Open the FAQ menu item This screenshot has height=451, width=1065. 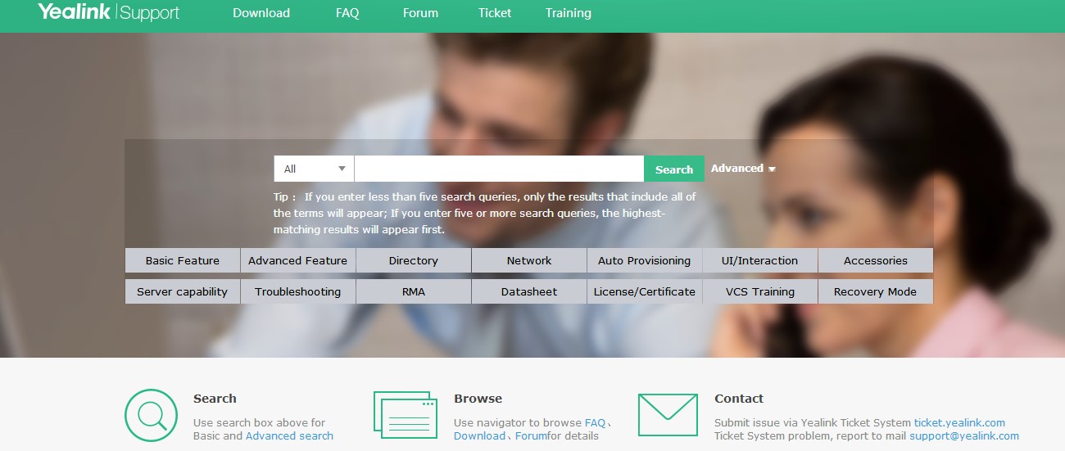[347, 13]
